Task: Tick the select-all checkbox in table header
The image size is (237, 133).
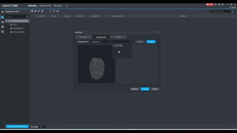Action: [x=32, y=16]
